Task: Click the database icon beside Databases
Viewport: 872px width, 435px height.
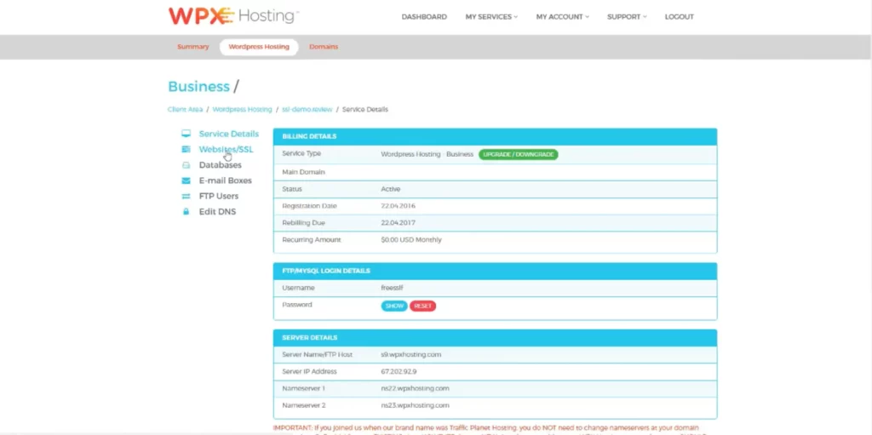Action: point(186,165)
